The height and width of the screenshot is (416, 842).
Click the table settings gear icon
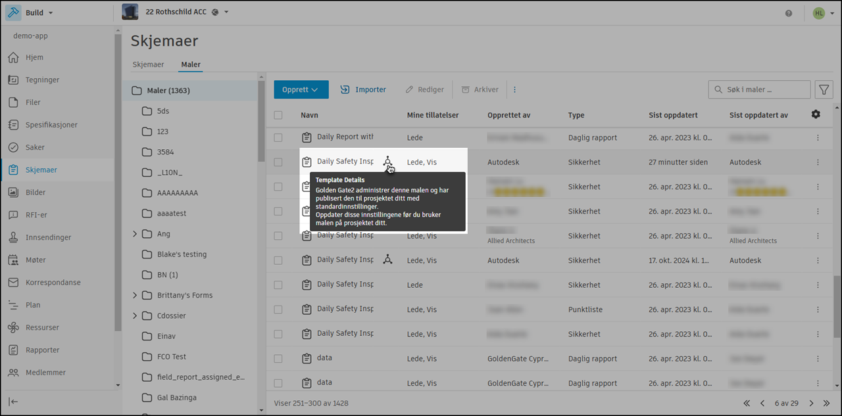[816, 114]
